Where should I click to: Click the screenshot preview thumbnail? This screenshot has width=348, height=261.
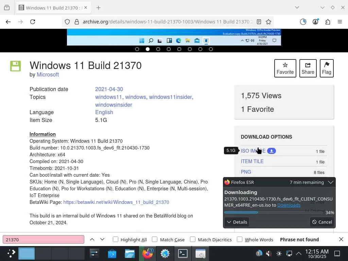pyautogui.click(x=174, y=37)
